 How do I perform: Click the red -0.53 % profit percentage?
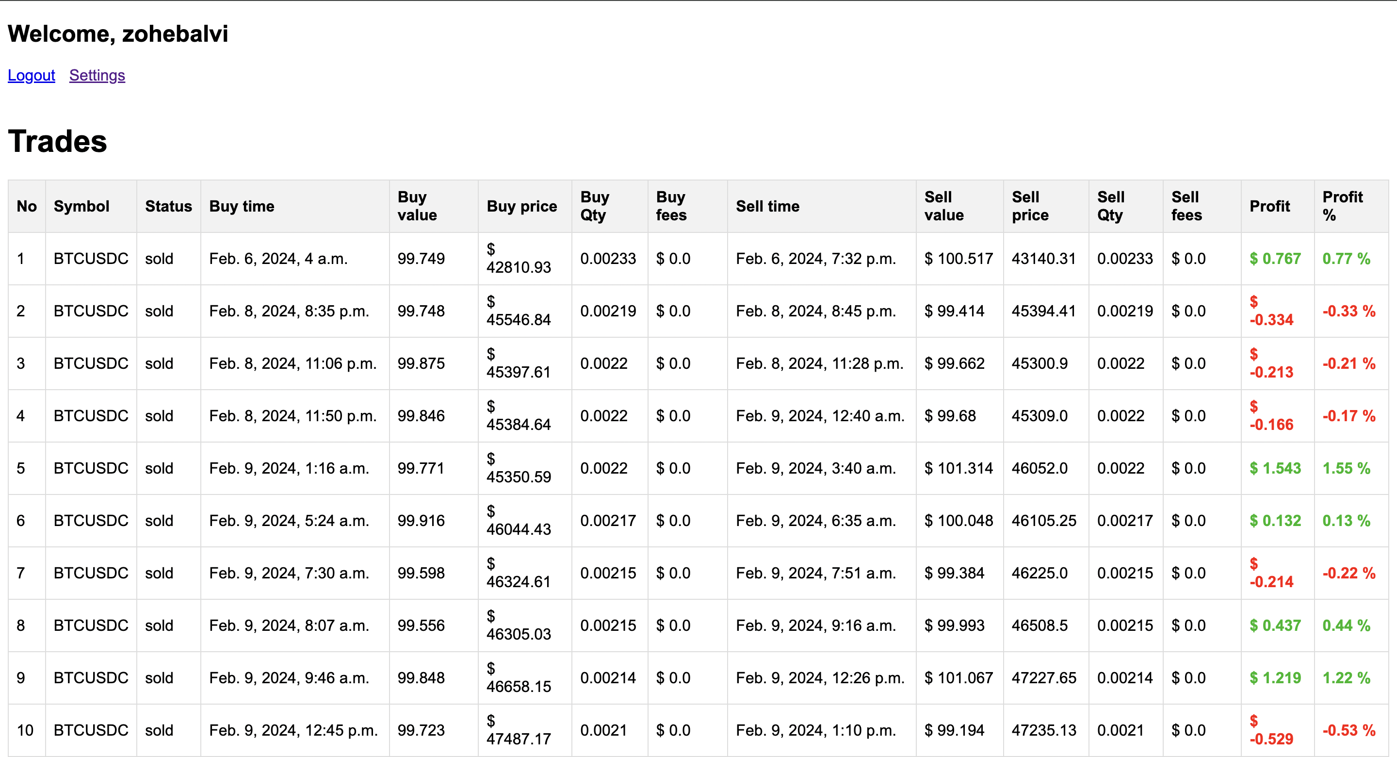[x=1348, y=730]
